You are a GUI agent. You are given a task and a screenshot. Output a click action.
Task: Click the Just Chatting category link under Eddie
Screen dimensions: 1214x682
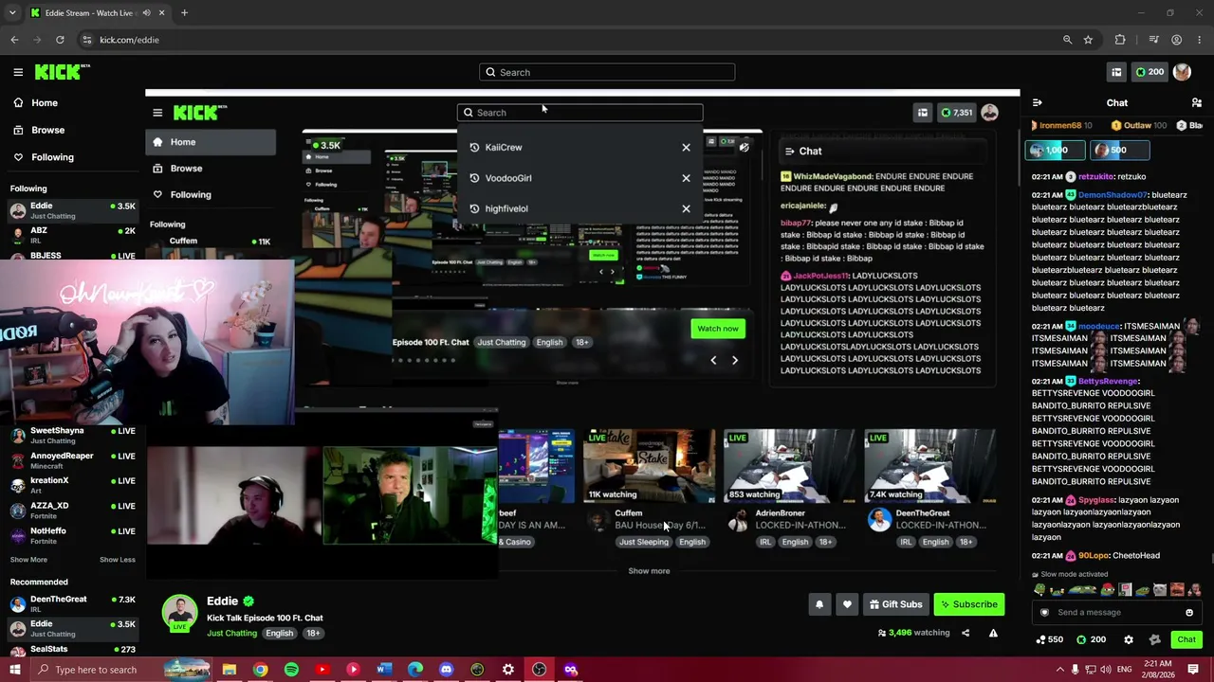[232, 633]
